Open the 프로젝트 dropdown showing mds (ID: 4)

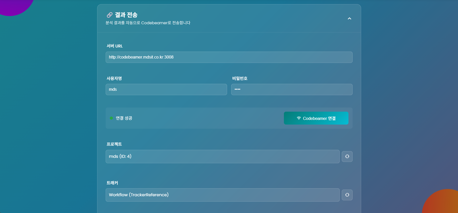coord(222,157)
